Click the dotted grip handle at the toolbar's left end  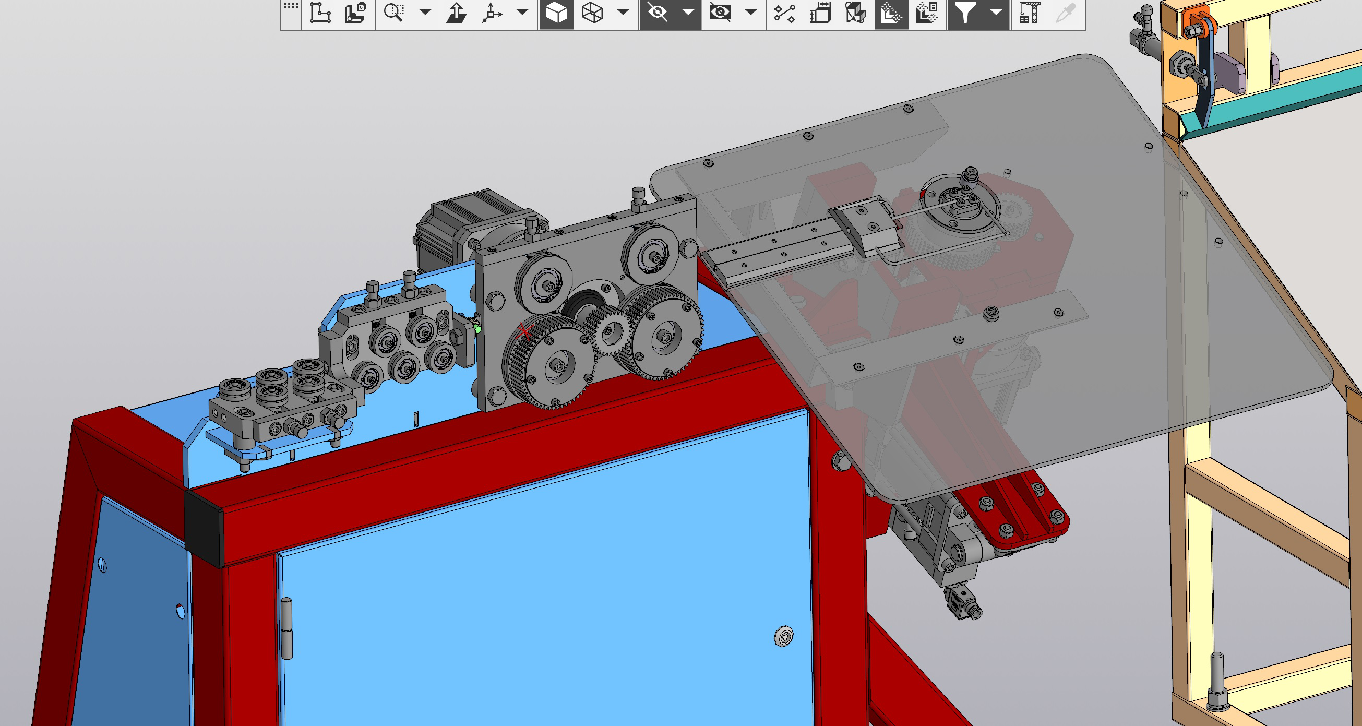pos(291,7)
